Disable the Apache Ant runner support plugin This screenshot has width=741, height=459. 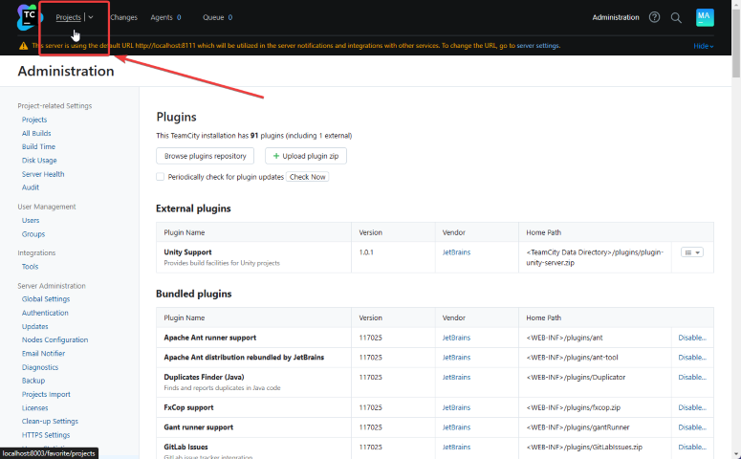pyautogui.click(x=692, y=338)
